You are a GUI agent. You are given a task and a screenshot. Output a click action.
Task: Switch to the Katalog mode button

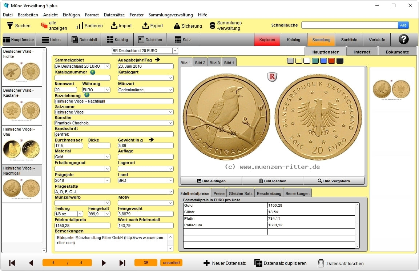click(x=293, y=40)
